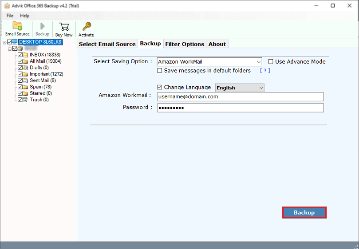This screenshot has width=359, height=249.
Task: Click the Spam folder icon
Action: 25,87
